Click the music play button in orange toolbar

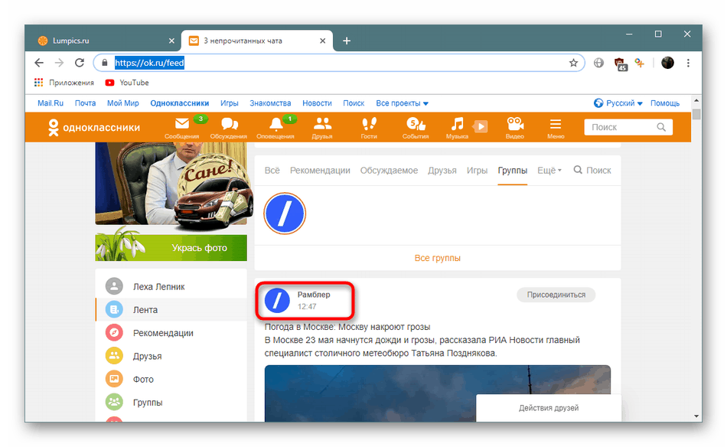tap(481, 126)
